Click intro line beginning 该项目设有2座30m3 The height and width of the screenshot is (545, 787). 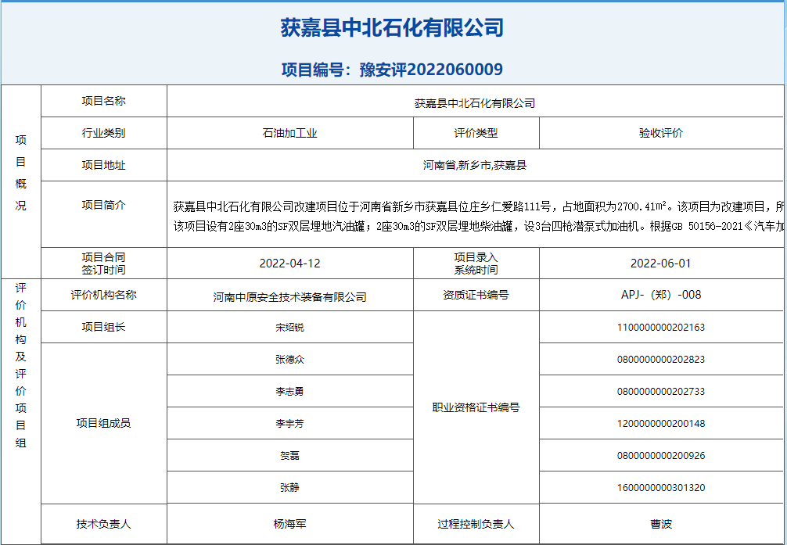[x=478, y=226]
